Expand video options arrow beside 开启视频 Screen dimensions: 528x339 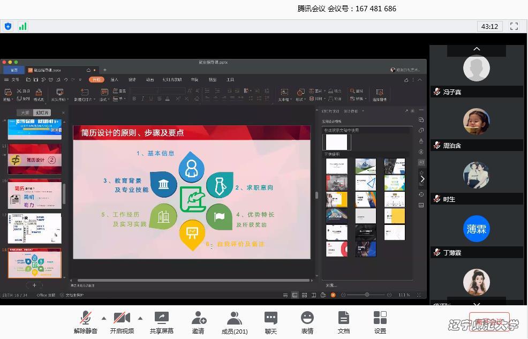pos(140,318)
